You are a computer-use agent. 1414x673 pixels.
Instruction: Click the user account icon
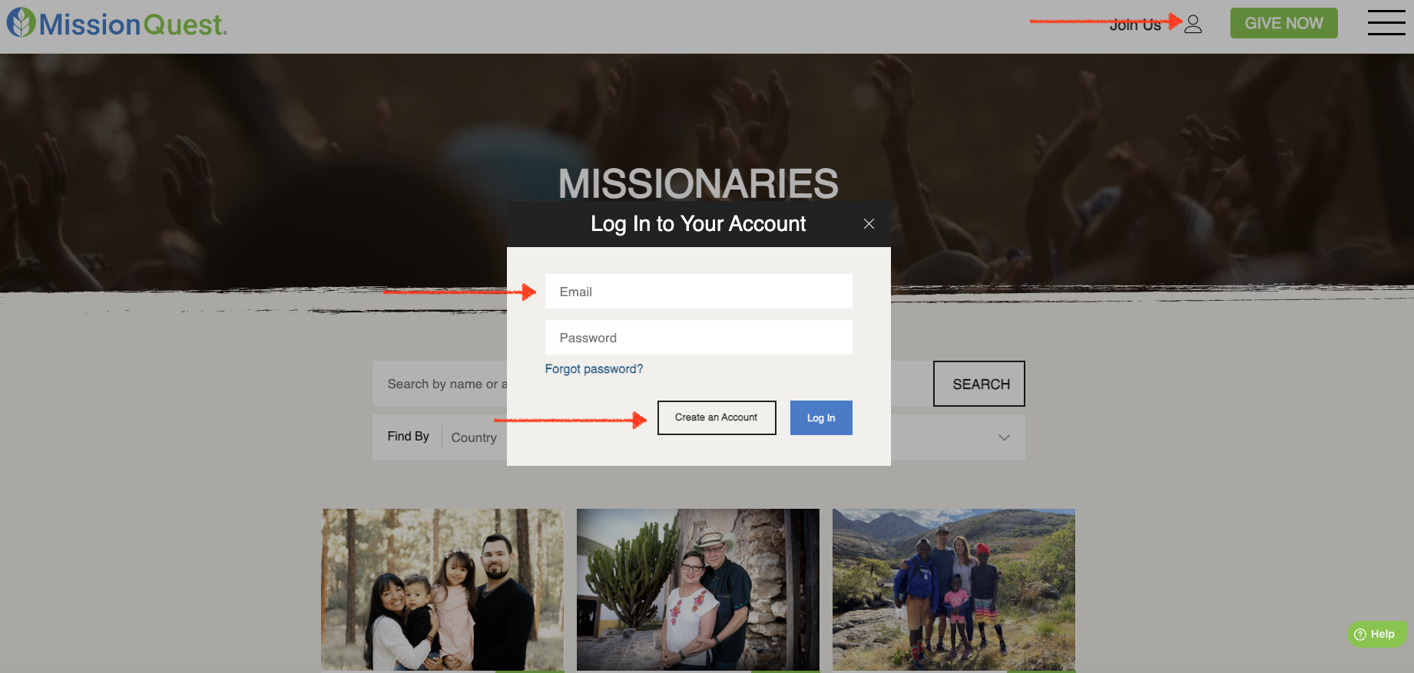(x=1193, y=25)
